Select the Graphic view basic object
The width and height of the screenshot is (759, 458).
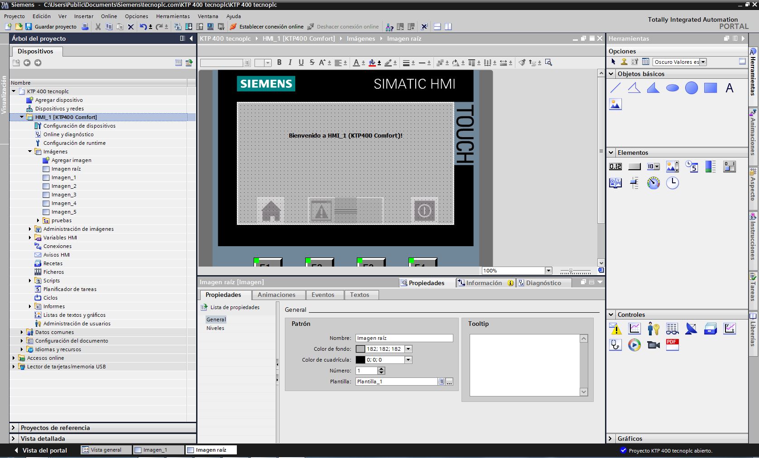[x=615, y=105]
